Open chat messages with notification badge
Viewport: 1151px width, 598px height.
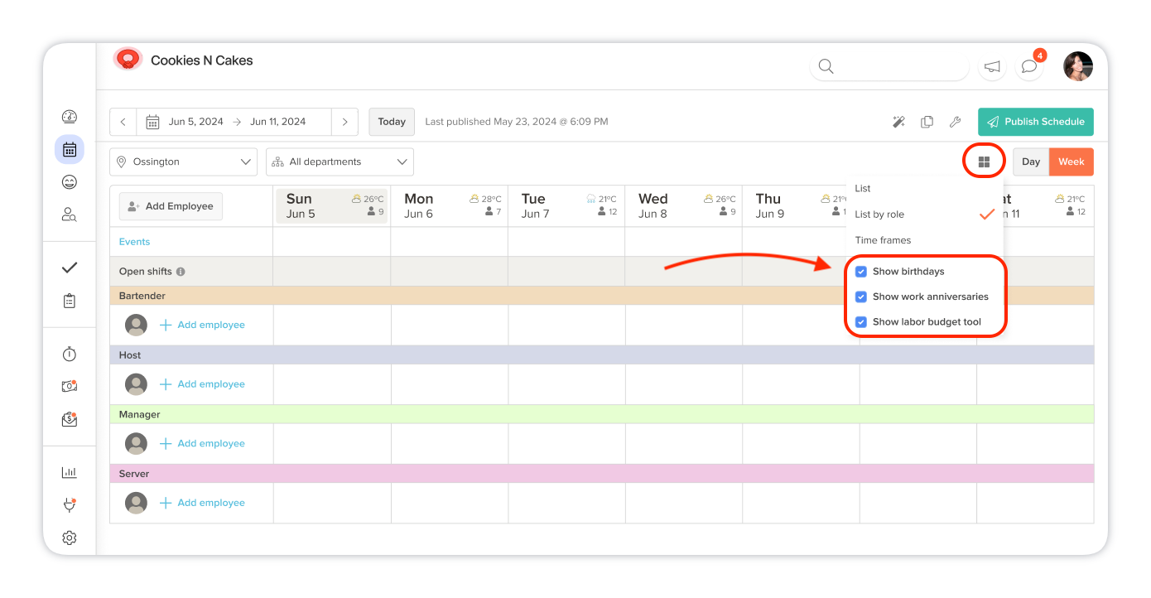click(1029, 66)
